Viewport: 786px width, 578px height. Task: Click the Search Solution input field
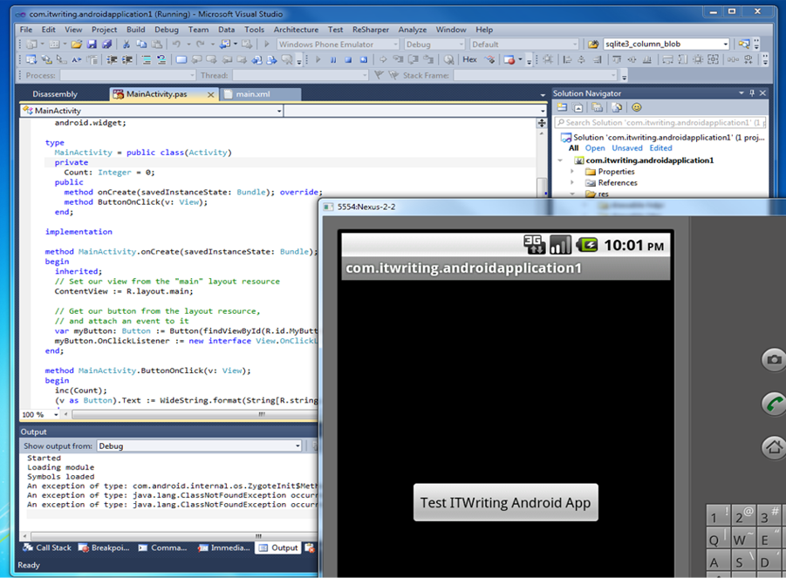(x=661, y=123)
